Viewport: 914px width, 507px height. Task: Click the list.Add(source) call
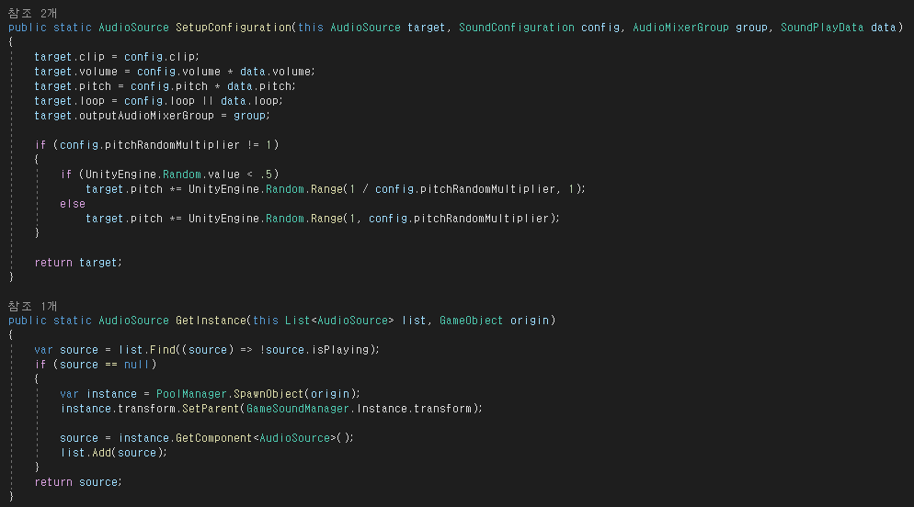(x=114, y=453)
